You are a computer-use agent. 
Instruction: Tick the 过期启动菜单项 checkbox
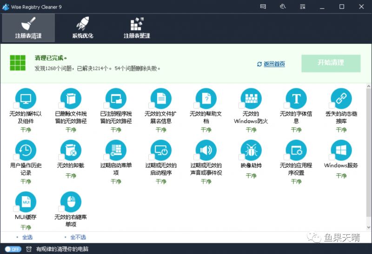[x=106, y=157]
